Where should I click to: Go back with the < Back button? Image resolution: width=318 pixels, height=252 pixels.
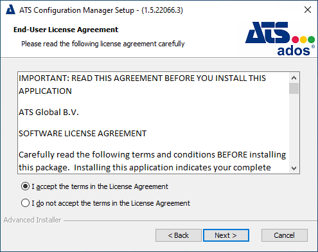click(x=179, y=235)
